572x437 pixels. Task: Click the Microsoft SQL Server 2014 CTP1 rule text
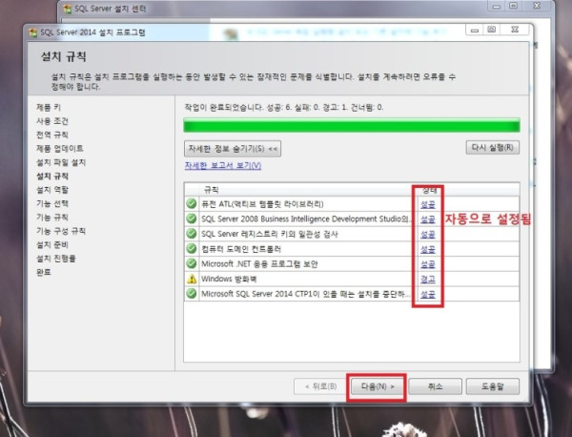point(306,294)
